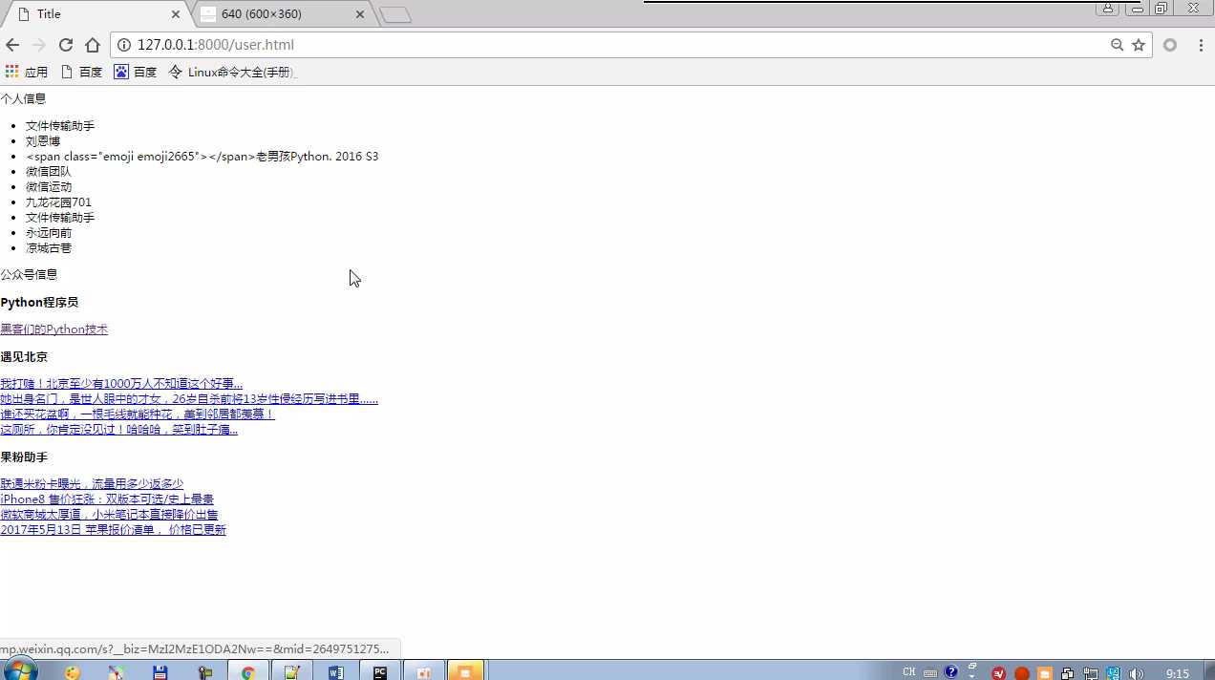Open Word from the taskbar
The height and width of the screenshot is (680, 1215).
pyautogui.click(x=336, y=672)
